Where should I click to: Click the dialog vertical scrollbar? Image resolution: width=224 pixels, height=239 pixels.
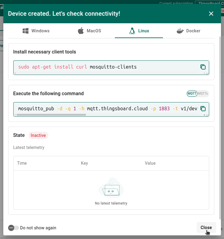[220, 128]
